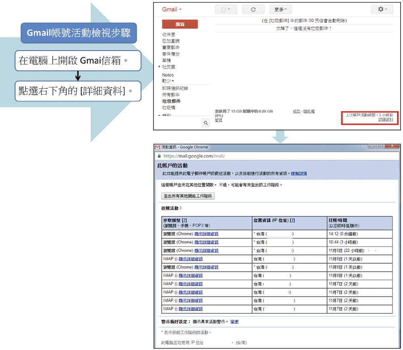403x350 pixels.
Task: Open 即時通訊紀錄 in the sidebar
Action: 175,88
